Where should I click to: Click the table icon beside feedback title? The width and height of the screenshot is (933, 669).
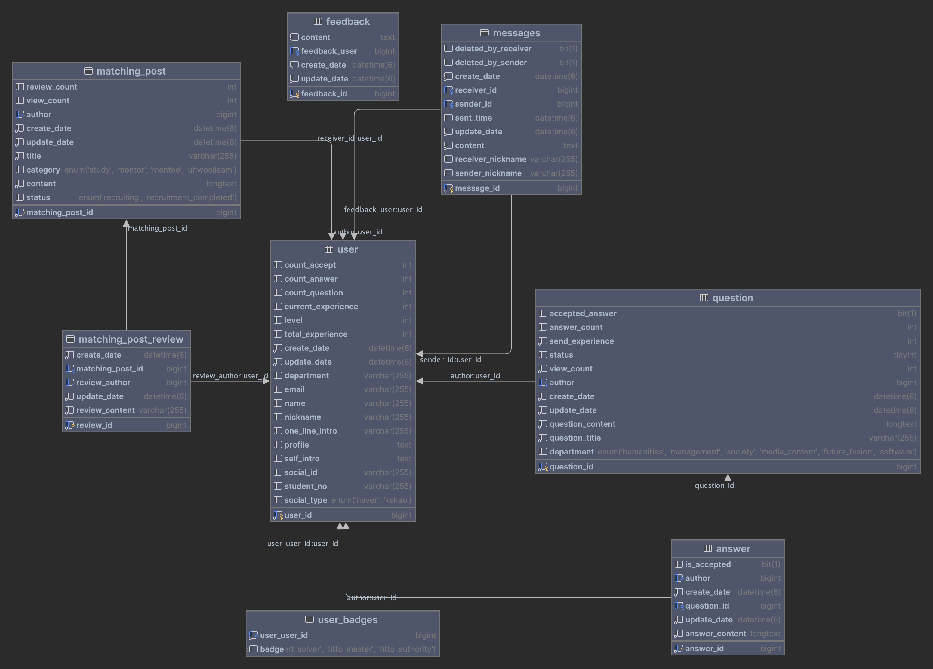click(x=318, y=21)
